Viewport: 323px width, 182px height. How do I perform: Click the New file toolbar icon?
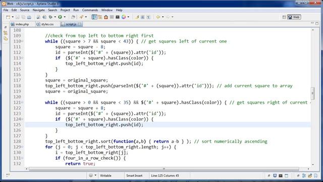tap(8, 17)
